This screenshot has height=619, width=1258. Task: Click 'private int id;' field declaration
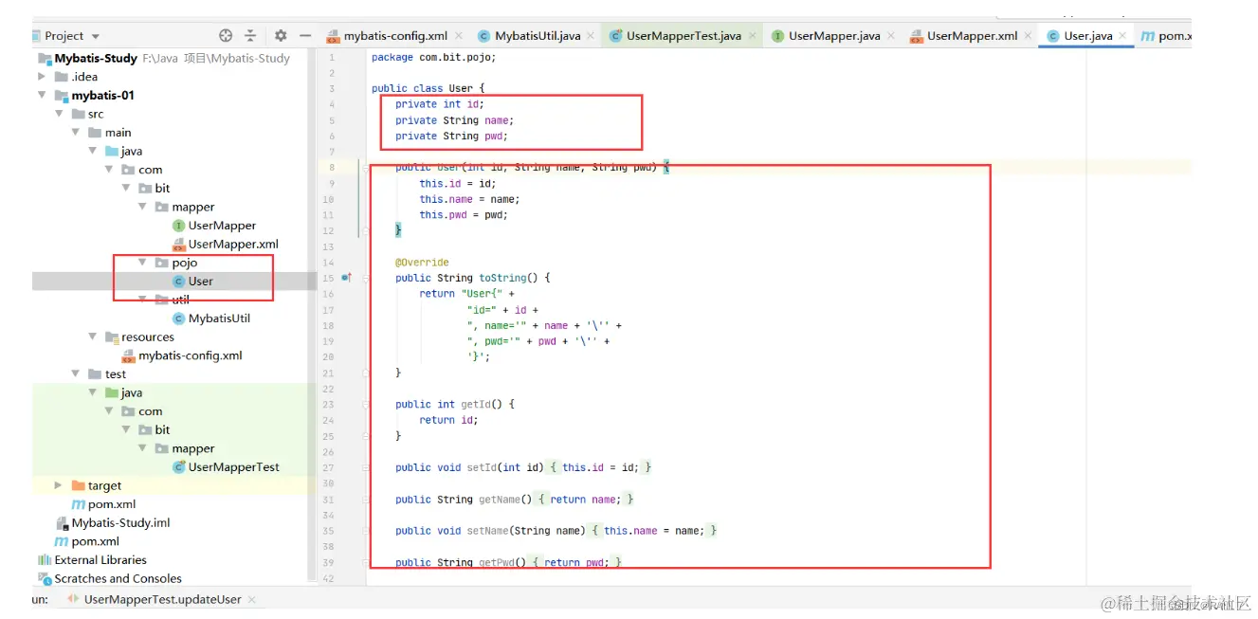click(440, 104)
